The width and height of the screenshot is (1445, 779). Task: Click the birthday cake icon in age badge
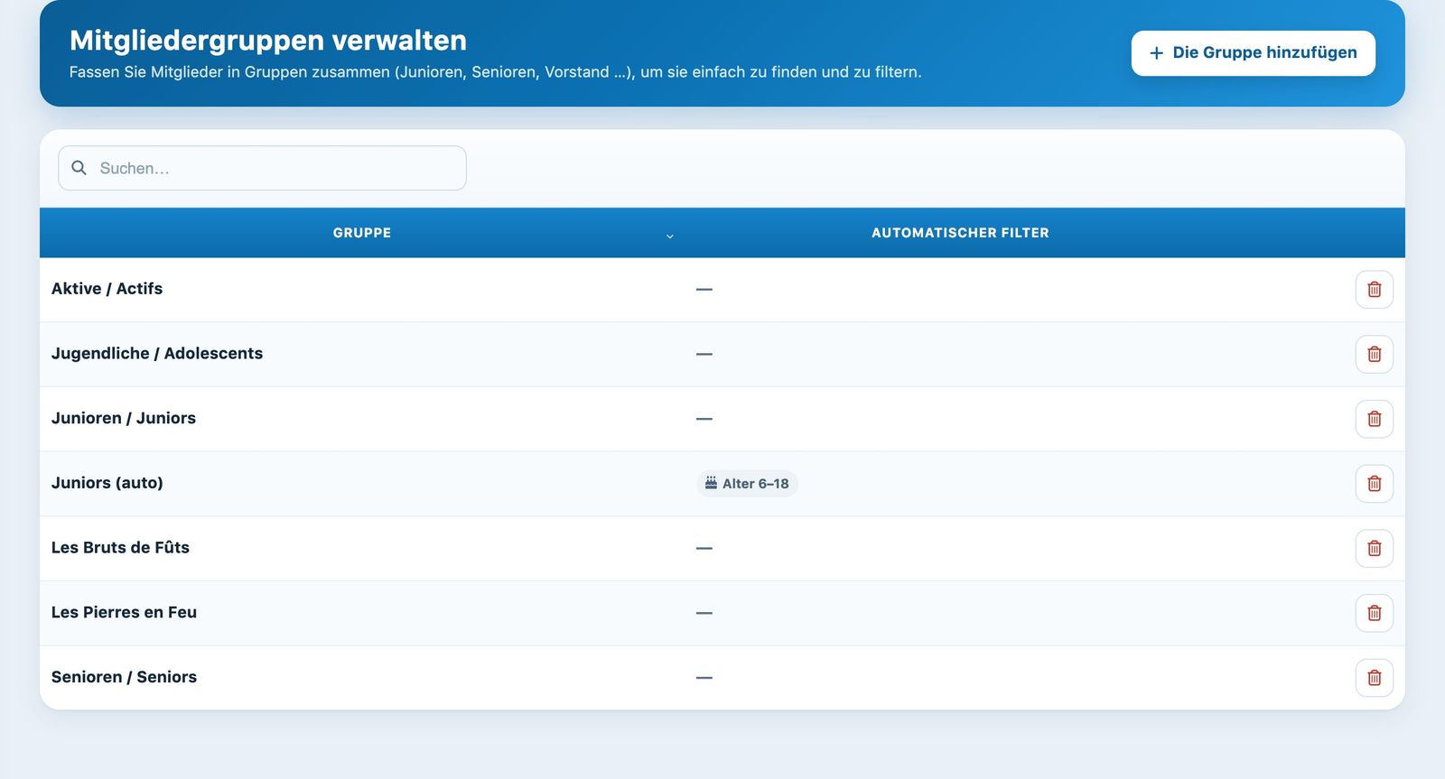(711, 483)
